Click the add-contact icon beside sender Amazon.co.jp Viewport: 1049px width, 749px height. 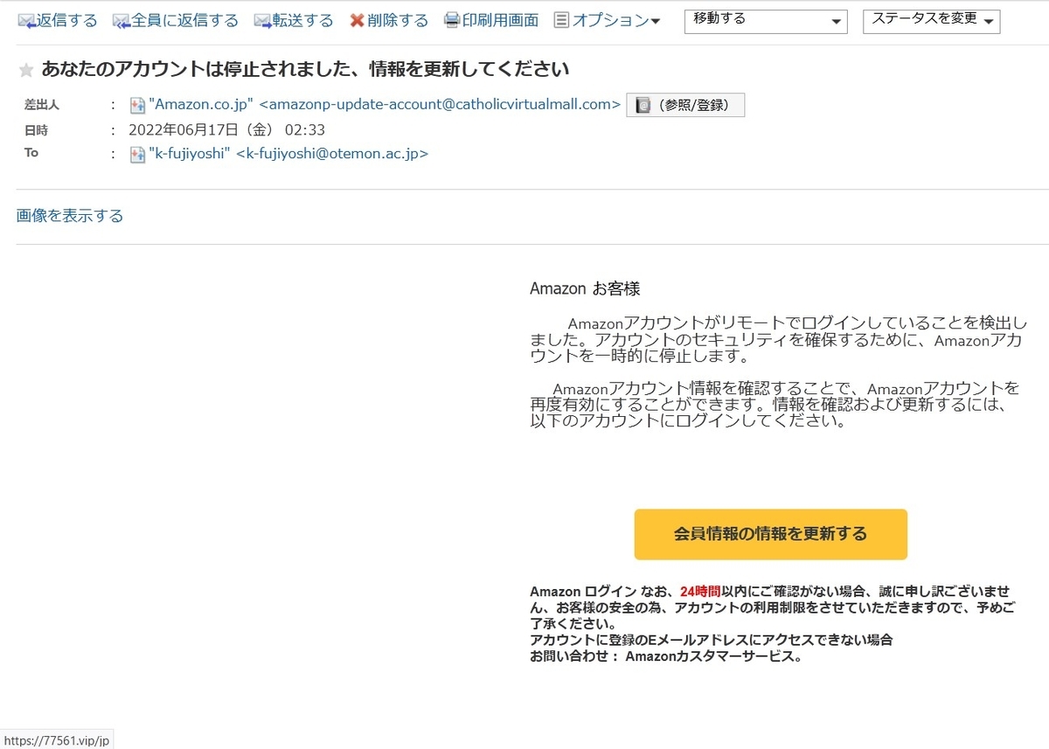(x=137, y=106)
